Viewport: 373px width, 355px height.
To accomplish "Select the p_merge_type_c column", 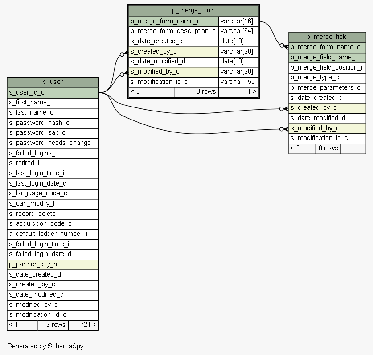I will pyautogui.click(x=327, y=77).
